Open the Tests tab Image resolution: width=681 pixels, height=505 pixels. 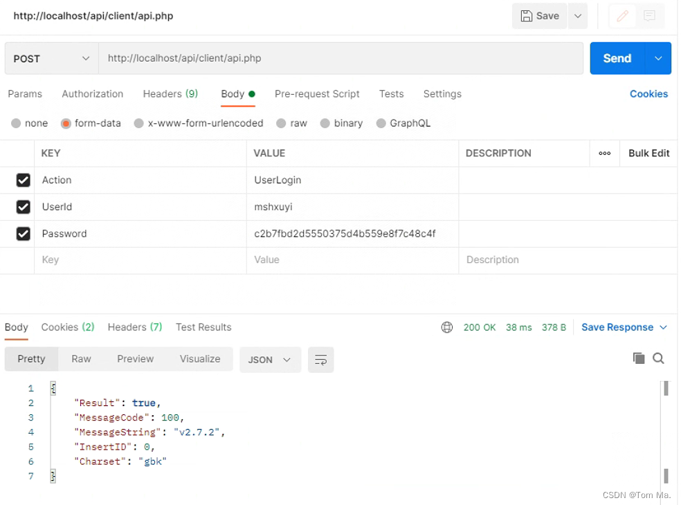pyautogui.click(x=391, y=94)
